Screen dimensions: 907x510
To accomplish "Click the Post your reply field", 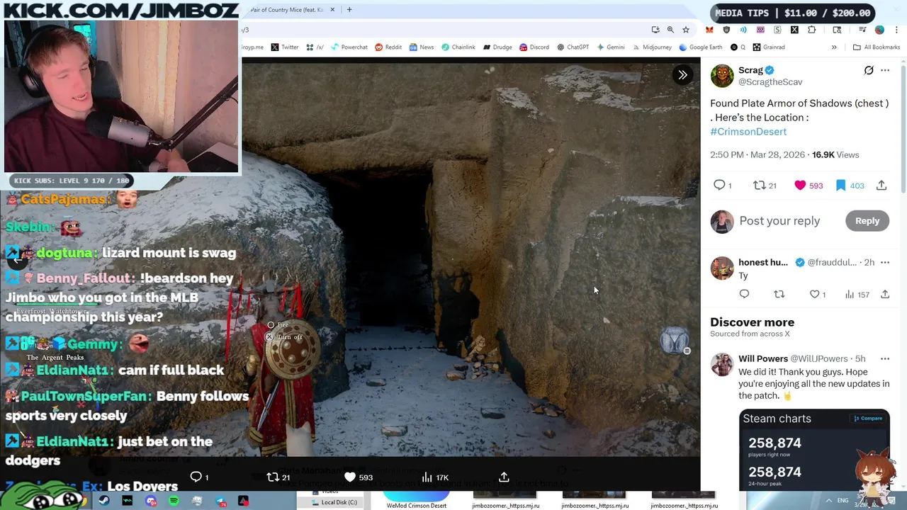I will point(779,221).
